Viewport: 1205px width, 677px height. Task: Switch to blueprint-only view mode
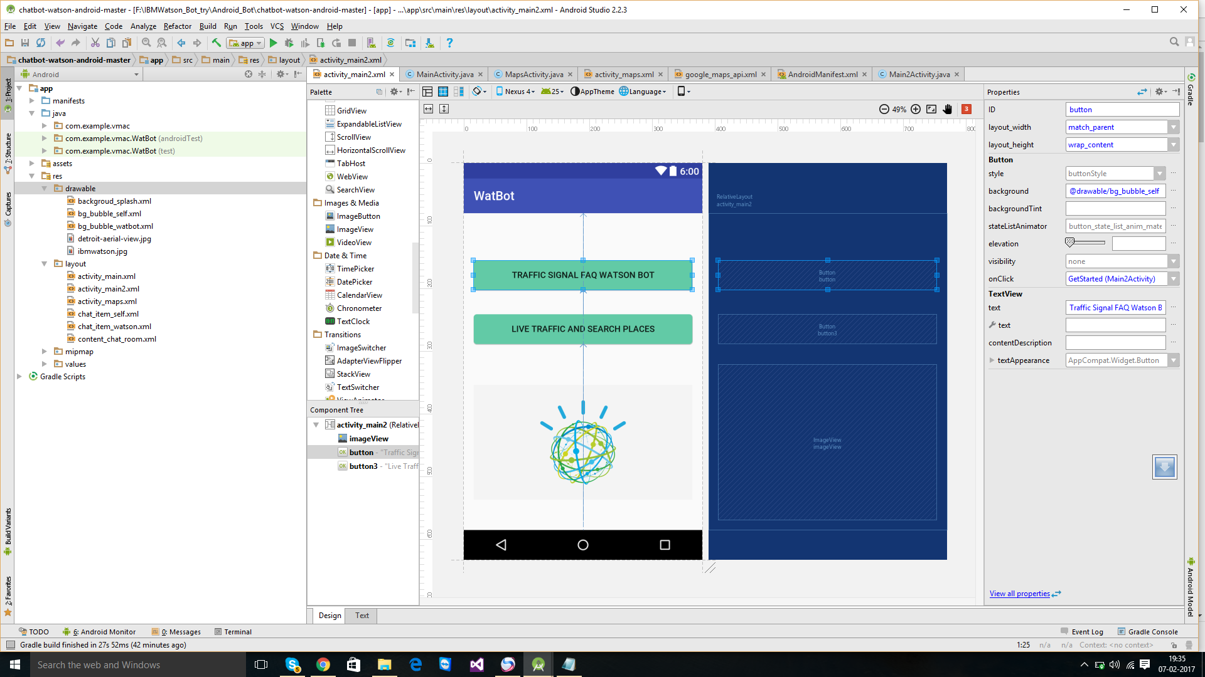[443, 92]
